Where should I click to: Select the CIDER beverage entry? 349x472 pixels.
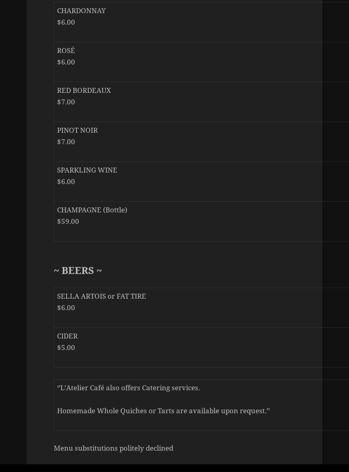(x=67, y=336)
